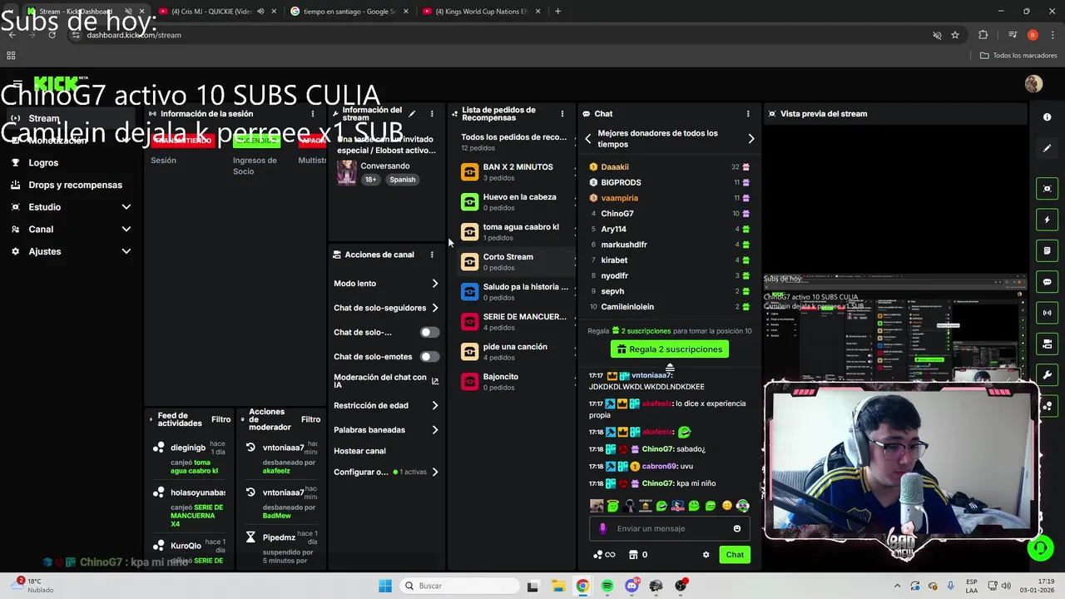Click the camera icon in right sidebar

(1047, 344)
